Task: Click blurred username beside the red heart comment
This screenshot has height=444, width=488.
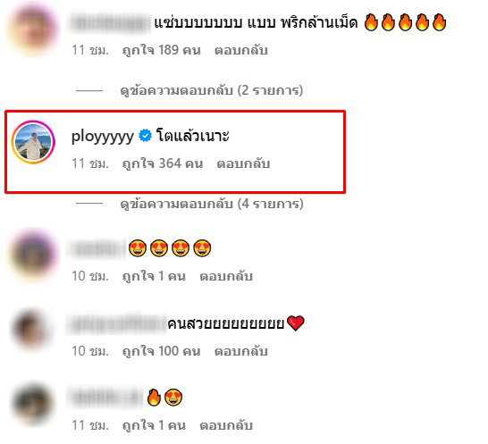Action: click(117, 324)
